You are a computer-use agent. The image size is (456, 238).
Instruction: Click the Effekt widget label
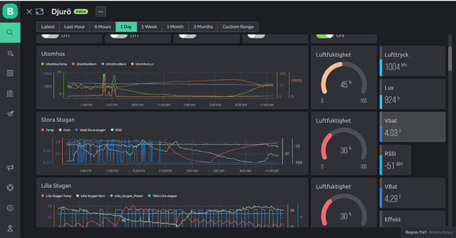(x=393, y=220)
